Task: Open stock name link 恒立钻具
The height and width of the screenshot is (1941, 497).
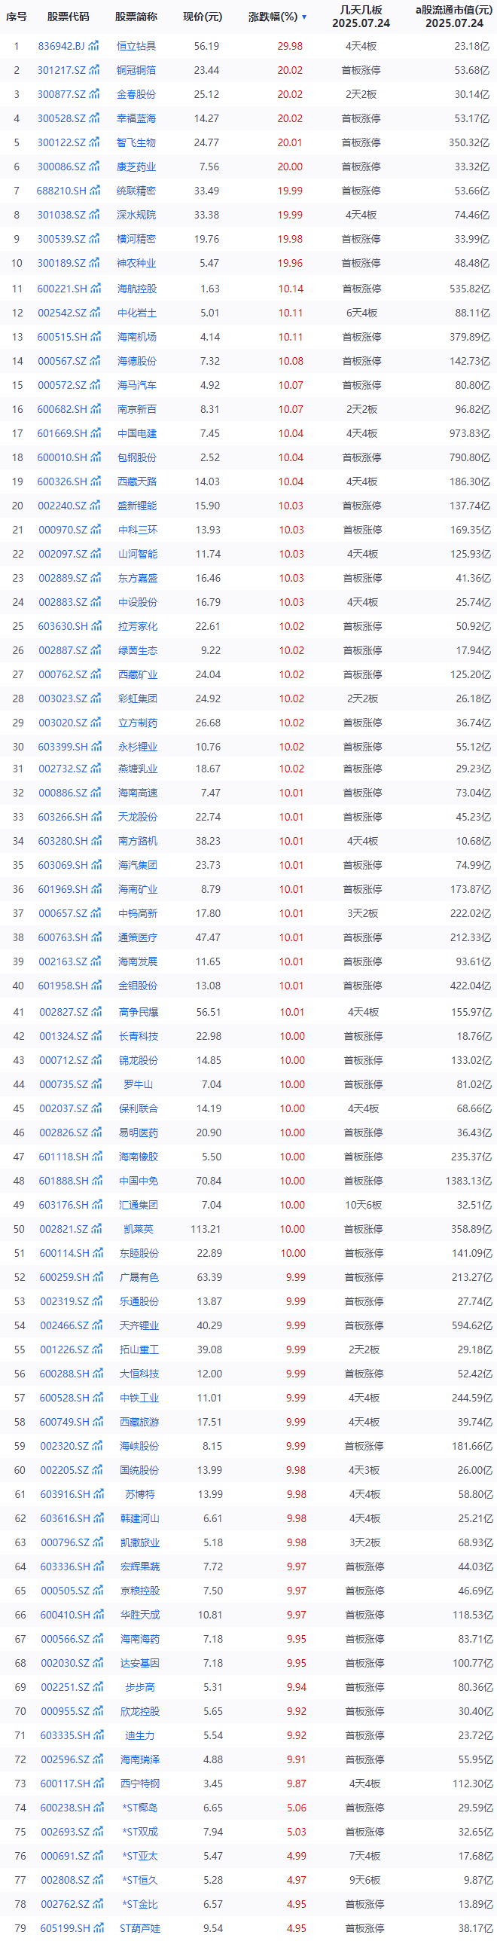Action: [x=136, y=46]
